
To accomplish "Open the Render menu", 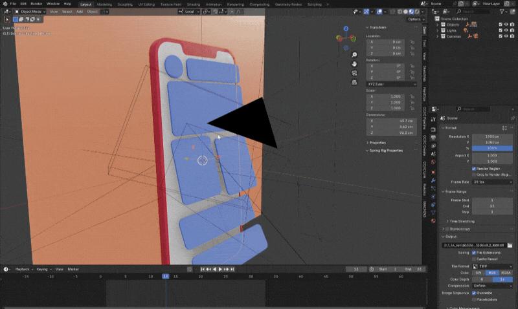I will point(36,4).
